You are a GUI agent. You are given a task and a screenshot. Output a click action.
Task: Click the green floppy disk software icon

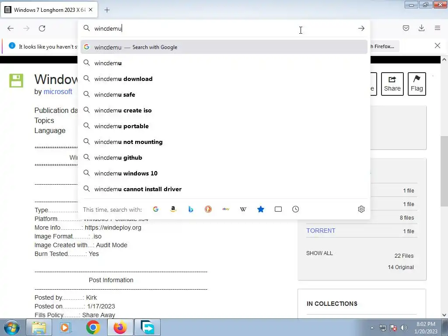pyautogui.click(x=16, y=80)
